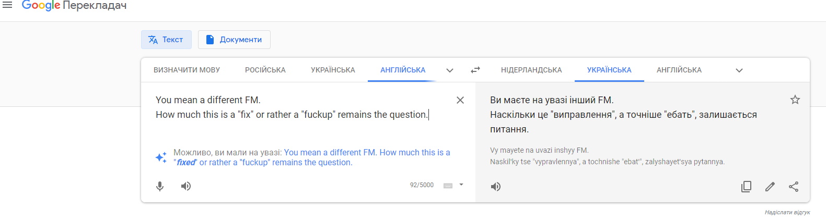The image size is (826, 220).
Task: Select ВИЗНАЧИТИ МОВУ source tab
Action: tap(187, 70)
